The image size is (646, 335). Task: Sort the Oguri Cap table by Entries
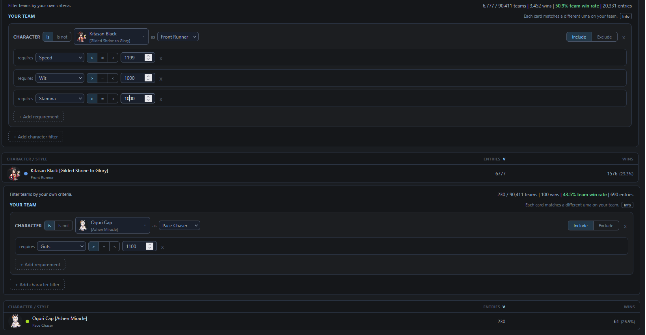pyautogui.click(x=494, y=307)
